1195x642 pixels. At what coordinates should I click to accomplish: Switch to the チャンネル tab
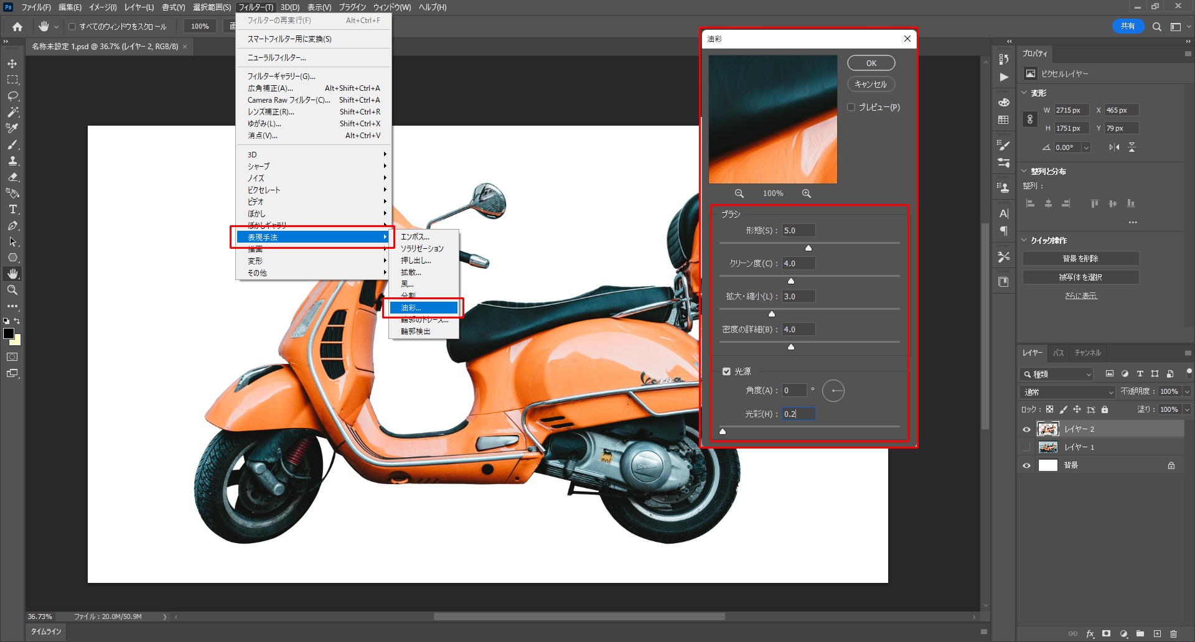click(1087, 353)
